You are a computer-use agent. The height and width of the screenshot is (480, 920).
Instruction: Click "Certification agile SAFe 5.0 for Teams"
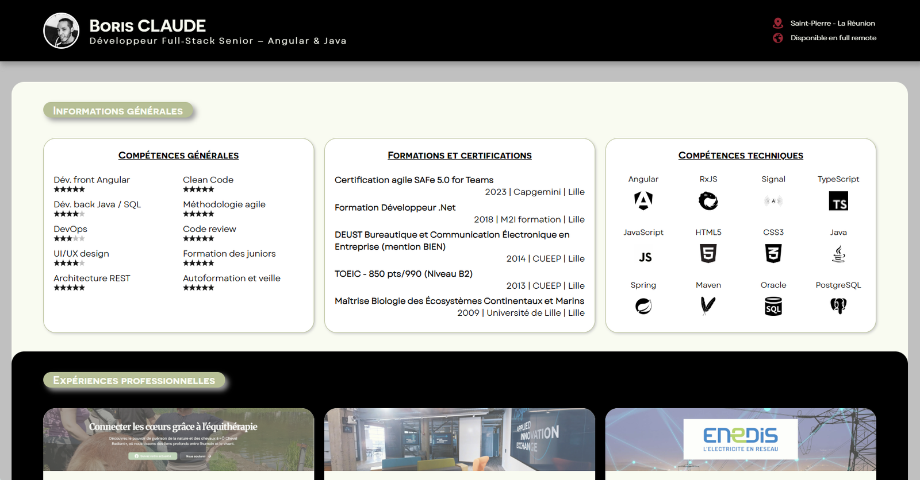tap(414, 180)
